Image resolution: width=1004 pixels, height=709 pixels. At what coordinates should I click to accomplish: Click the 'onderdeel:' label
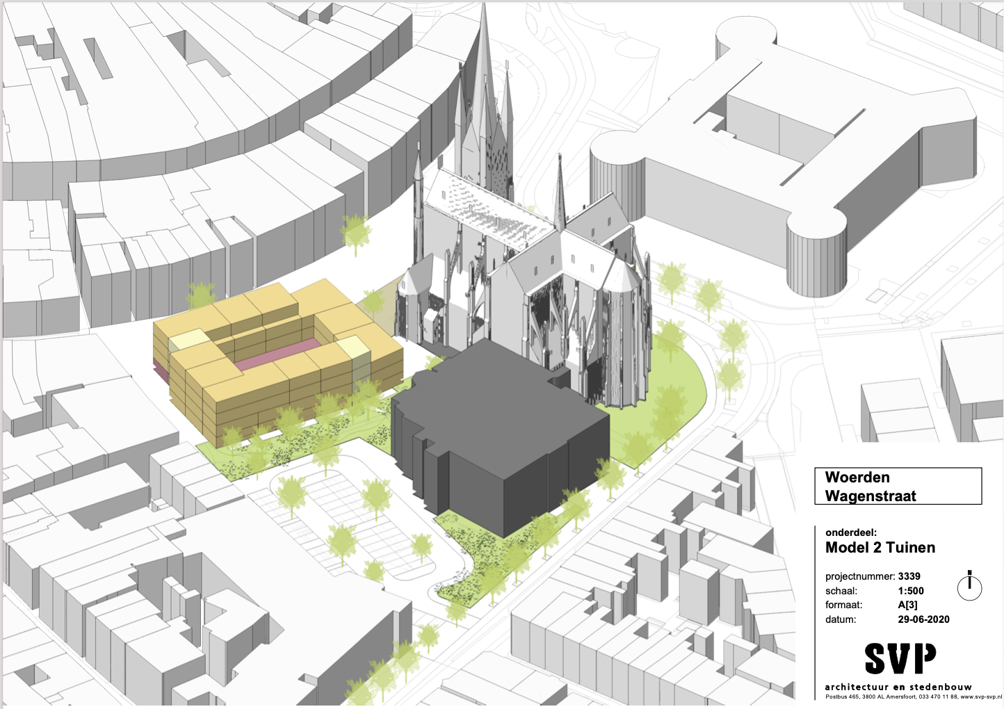[x=851, y=532]
